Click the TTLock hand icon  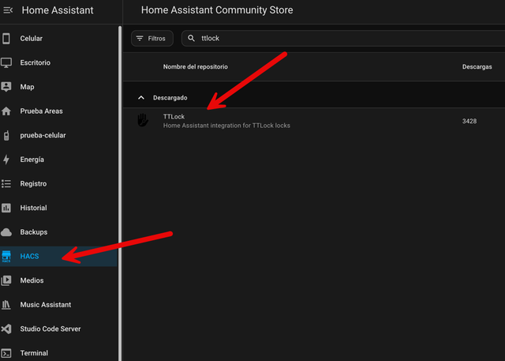142,121
